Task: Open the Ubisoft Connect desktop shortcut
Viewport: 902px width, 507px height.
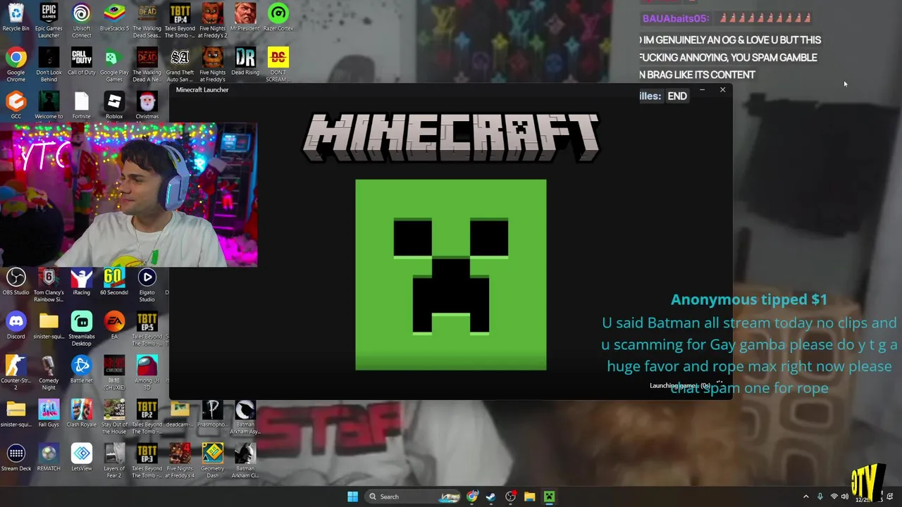Action: click(81, 20)
